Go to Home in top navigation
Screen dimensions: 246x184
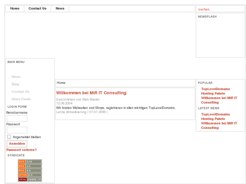pos(15,9)
